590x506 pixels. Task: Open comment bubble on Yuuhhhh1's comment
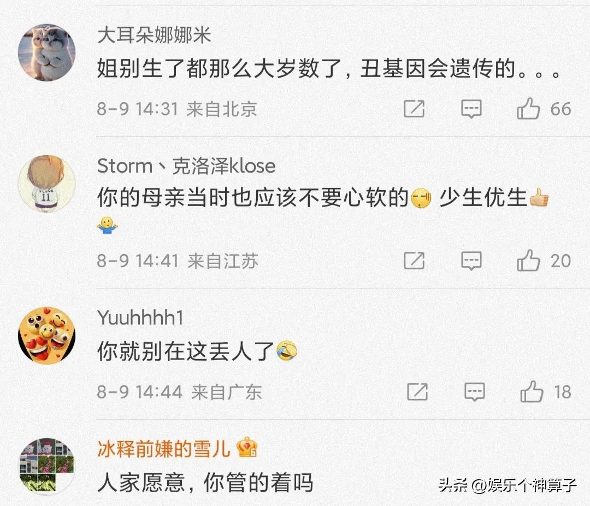pos(475,392)
